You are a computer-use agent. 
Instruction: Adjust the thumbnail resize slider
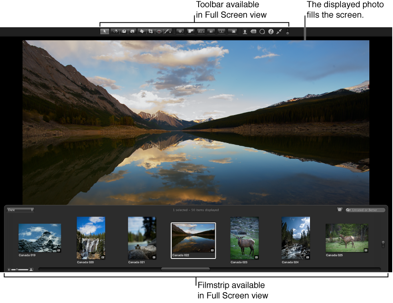[x=20, y=270]
